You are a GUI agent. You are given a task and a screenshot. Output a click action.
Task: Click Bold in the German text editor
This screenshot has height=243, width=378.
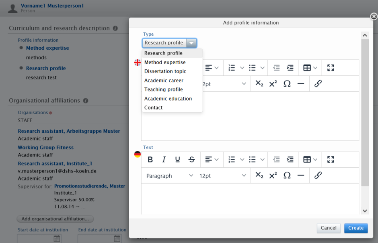coord(150,160)
